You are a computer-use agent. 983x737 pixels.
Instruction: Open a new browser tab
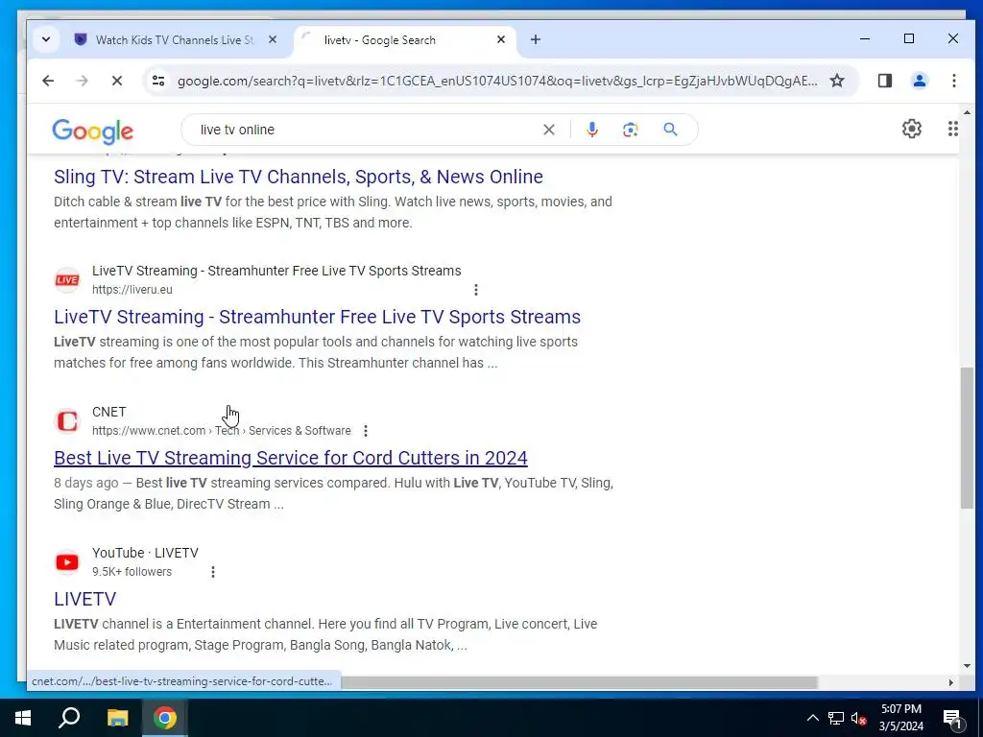click(536, 39)
